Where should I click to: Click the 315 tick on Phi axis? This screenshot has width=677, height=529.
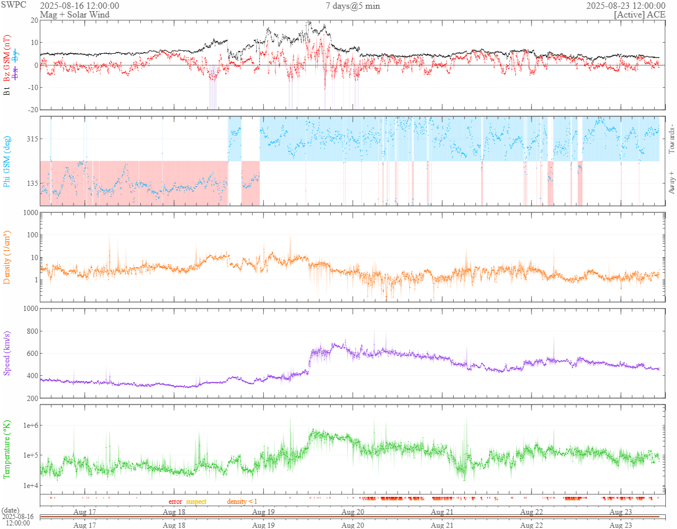[33, 139]
